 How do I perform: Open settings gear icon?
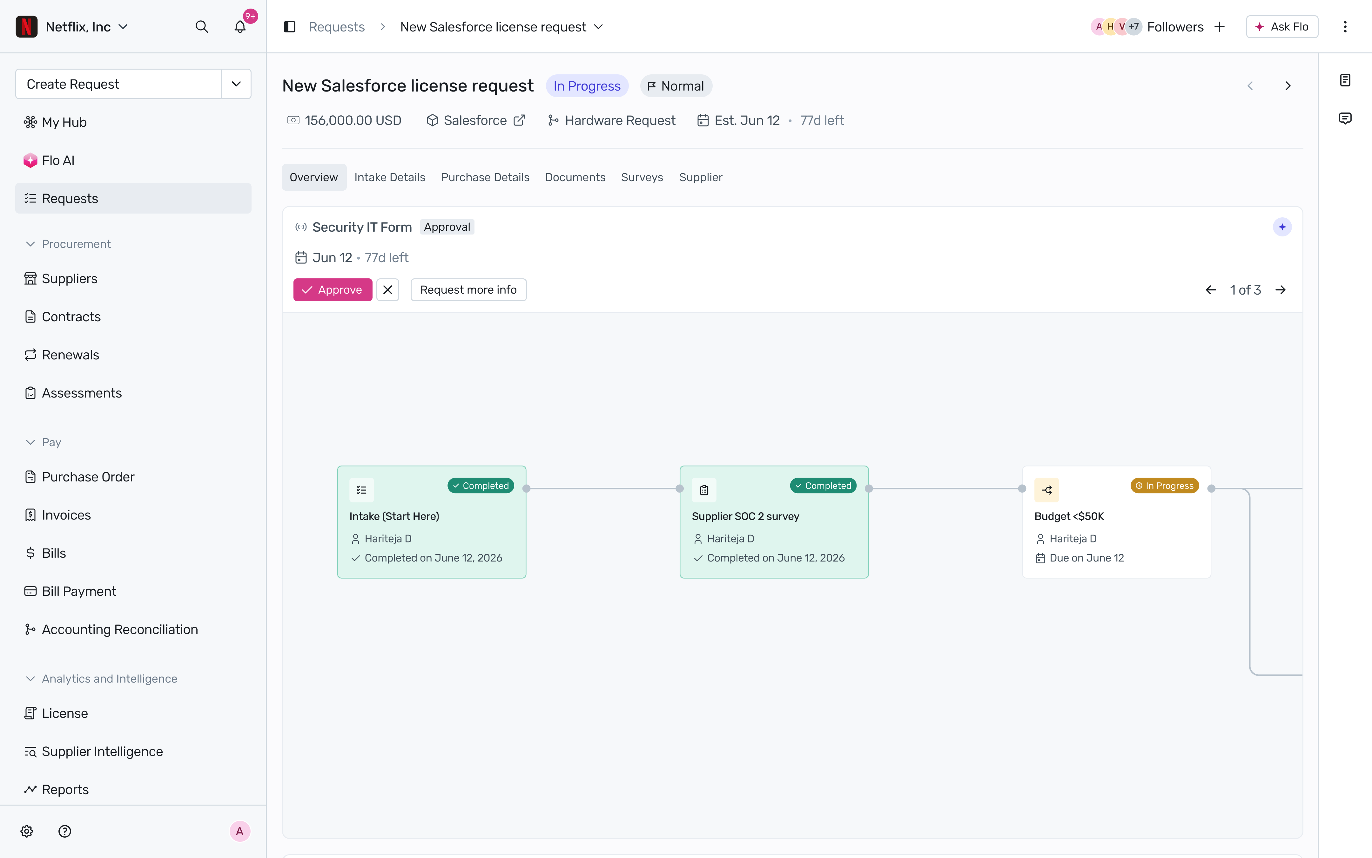pyautogui.click(x=27, y=831)
